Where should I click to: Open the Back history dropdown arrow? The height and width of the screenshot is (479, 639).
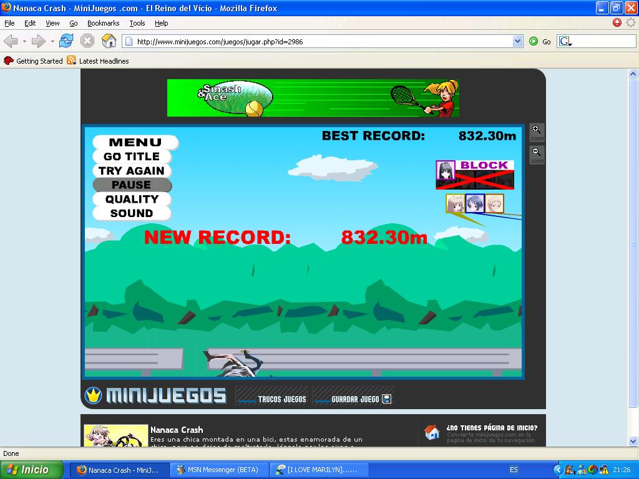(x=24, y=41)
